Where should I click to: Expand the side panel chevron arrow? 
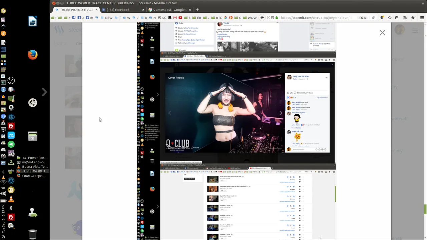(44, 92)
